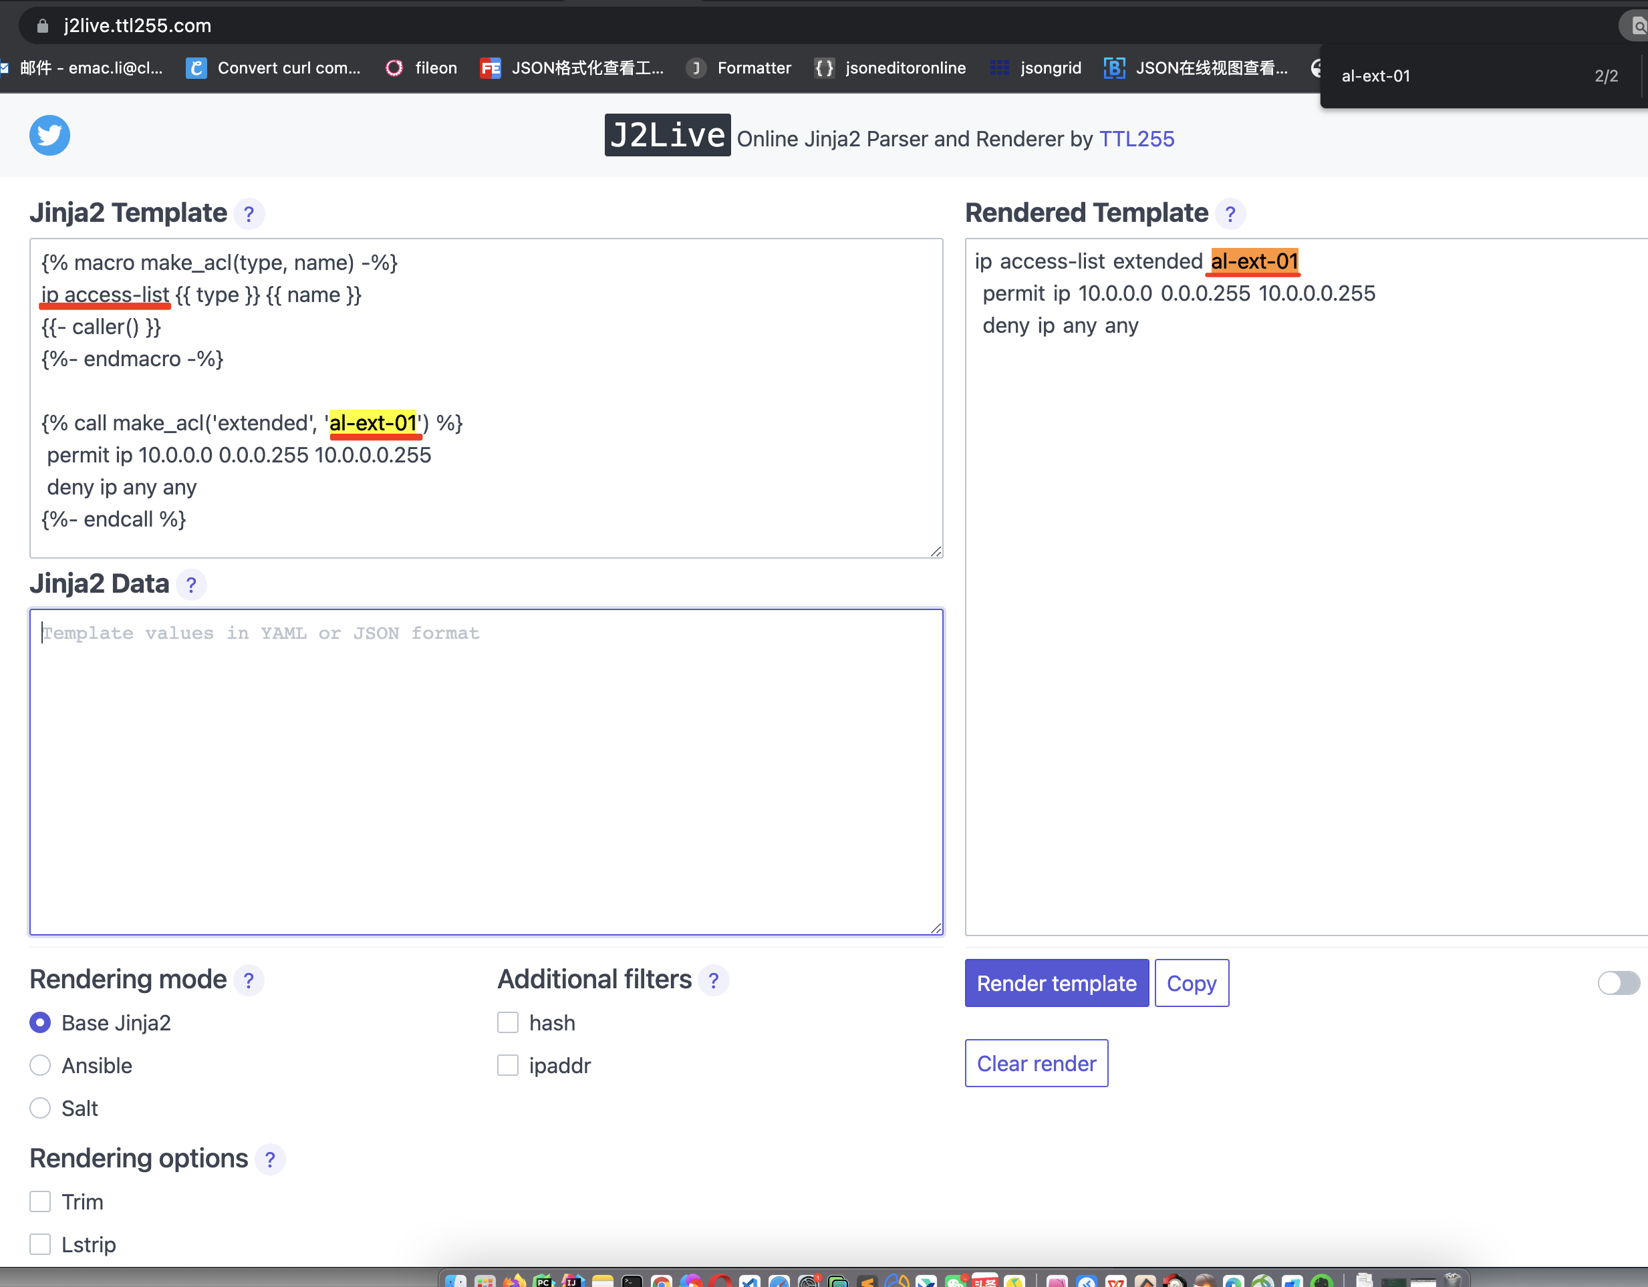Open Rendering mode help icon
This screenshot has width=1648, height=1287.
[248, 980]
